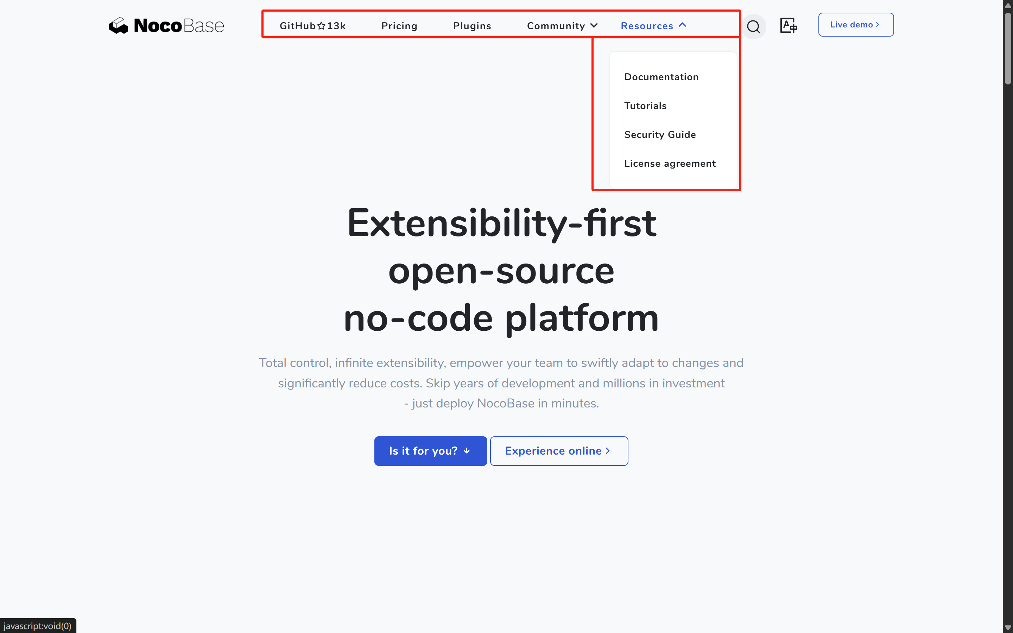Collapse the Resources dropdown menu
1013x633 pixels.
click(x=647, y=26)
